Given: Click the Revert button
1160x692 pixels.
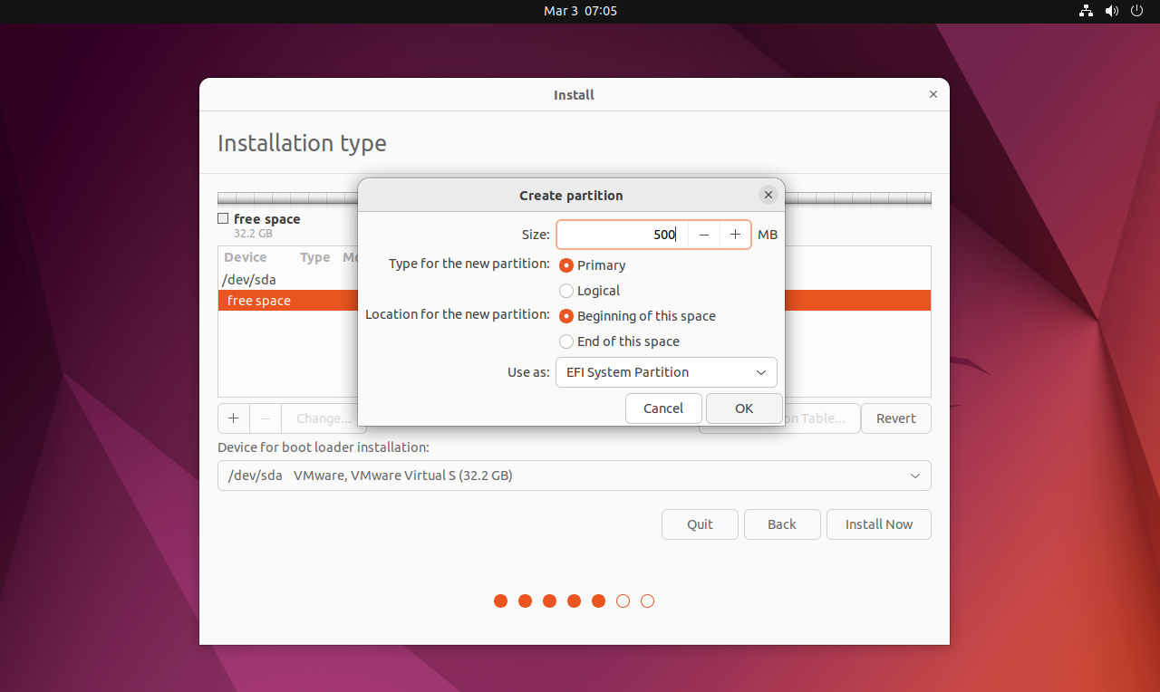Looking at the screenshot, I should coord(895,418).
